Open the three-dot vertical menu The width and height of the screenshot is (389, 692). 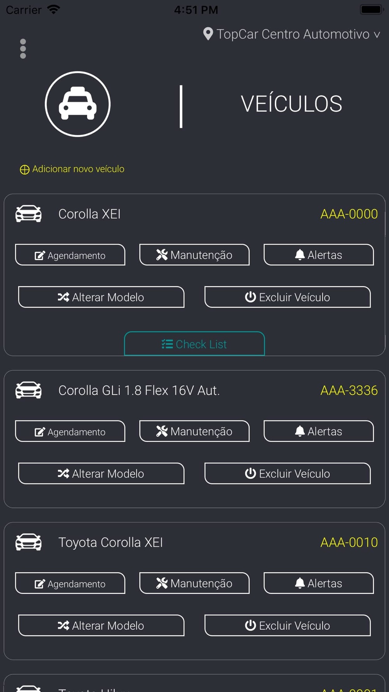(23, 49)
